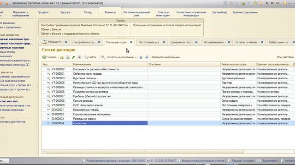
Task: Open the Все действия menu
Action: (286, 57)
